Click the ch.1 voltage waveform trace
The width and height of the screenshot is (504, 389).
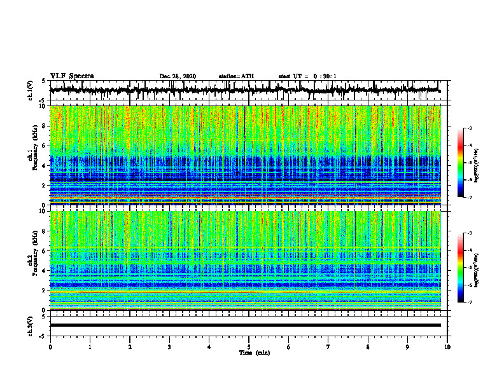pos(246,90)
